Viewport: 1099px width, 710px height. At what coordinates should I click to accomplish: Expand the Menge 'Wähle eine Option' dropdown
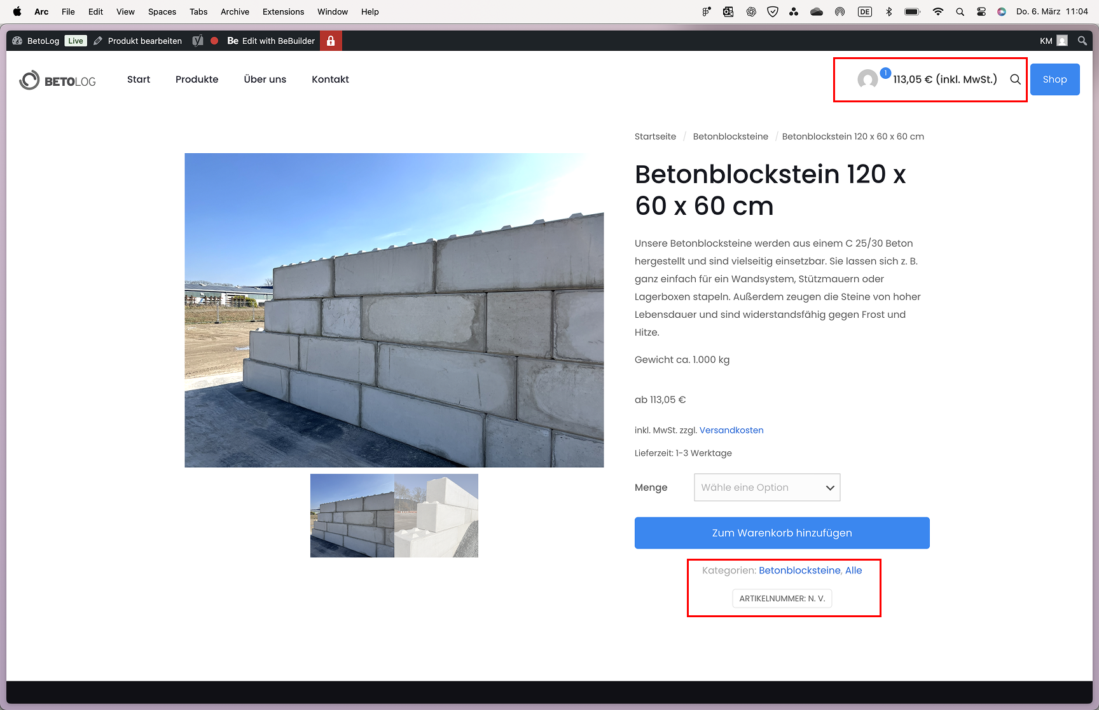point(767,488)
